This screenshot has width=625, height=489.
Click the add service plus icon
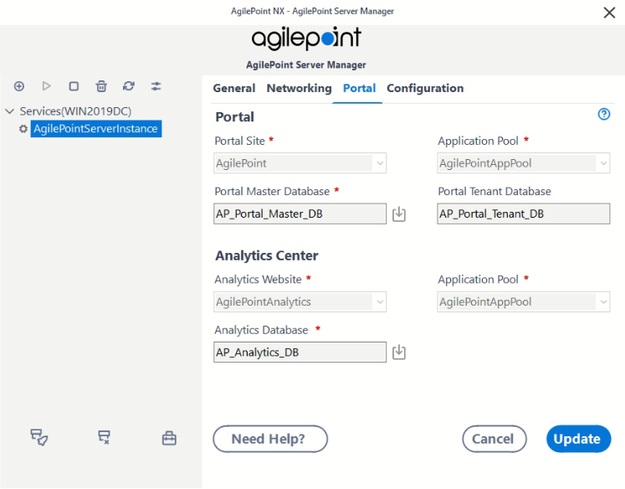coord(18,86)
